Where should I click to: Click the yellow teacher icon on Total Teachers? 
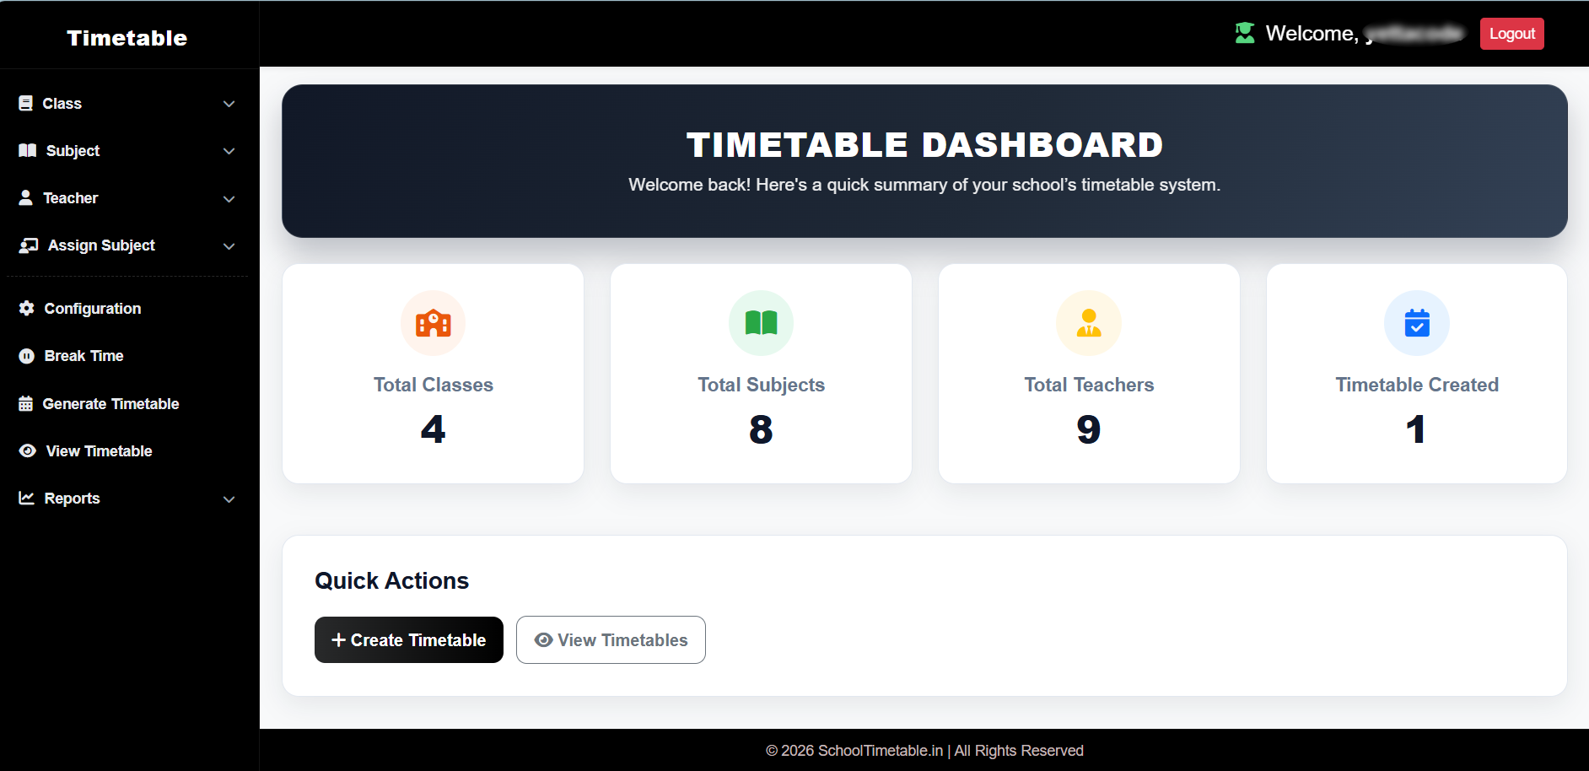point(1088,323)
